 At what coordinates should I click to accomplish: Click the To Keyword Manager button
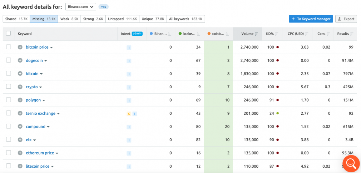[311, 19]
